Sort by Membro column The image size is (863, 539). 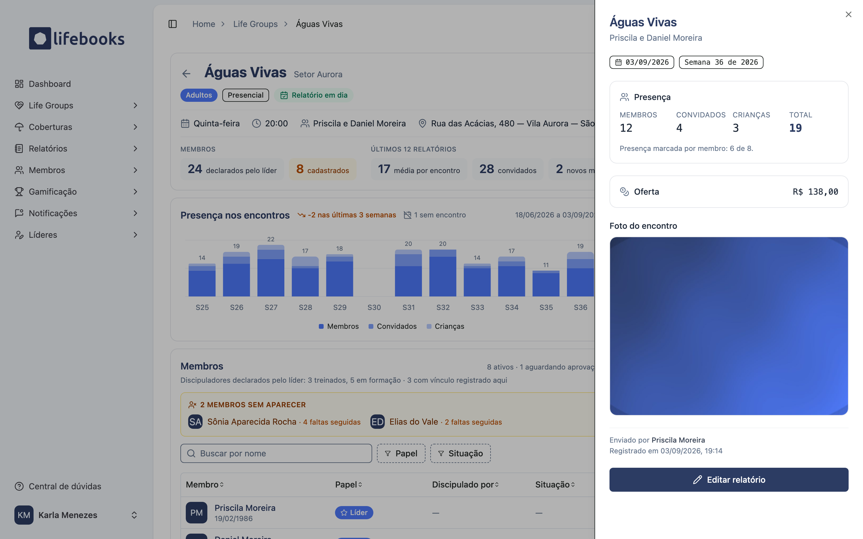205,485
